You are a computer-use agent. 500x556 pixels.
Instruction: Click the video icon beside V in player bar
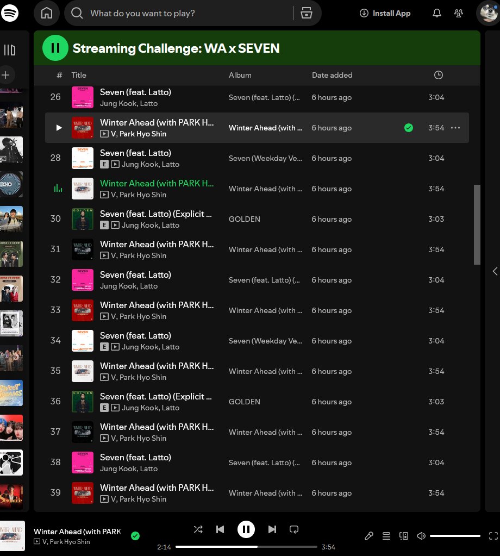pyautogui.click(x=37, y=541)
